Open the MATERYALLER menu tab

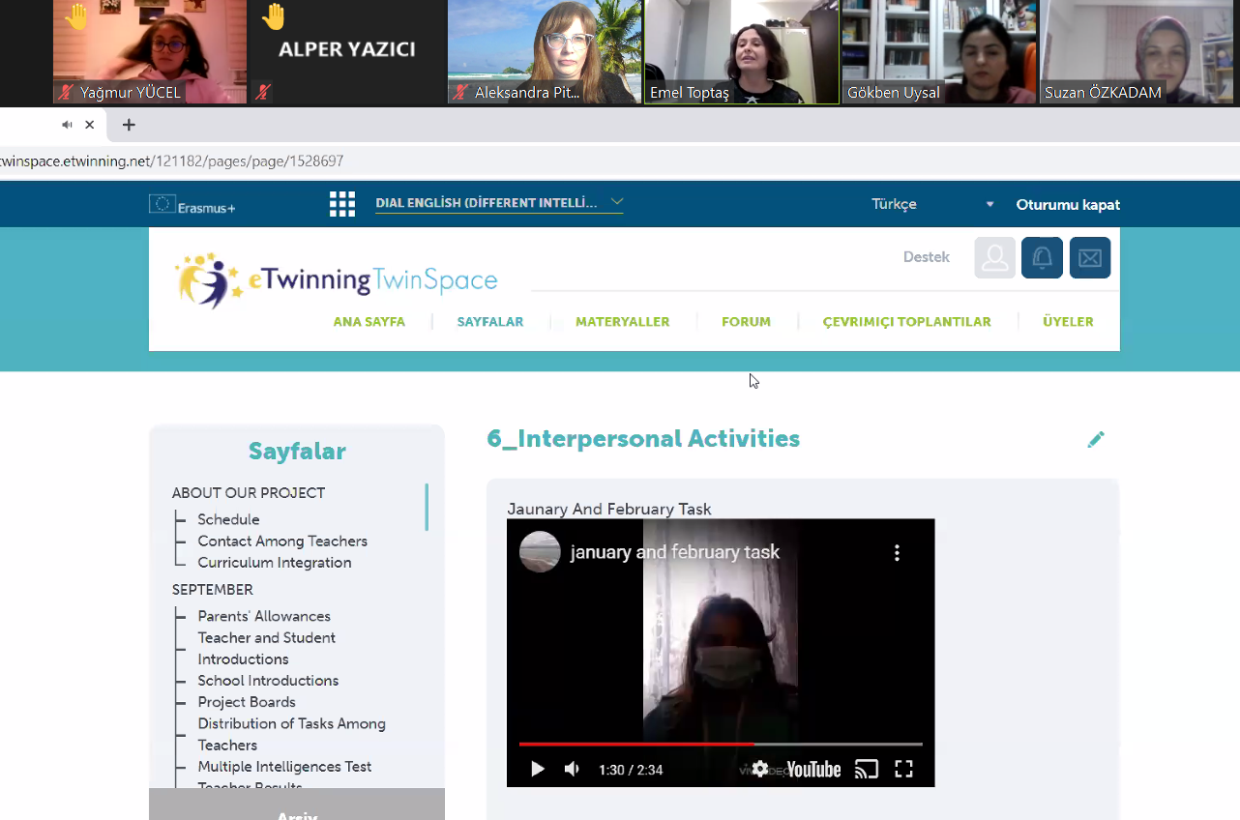pyautogui.click(x=622, y=322)
